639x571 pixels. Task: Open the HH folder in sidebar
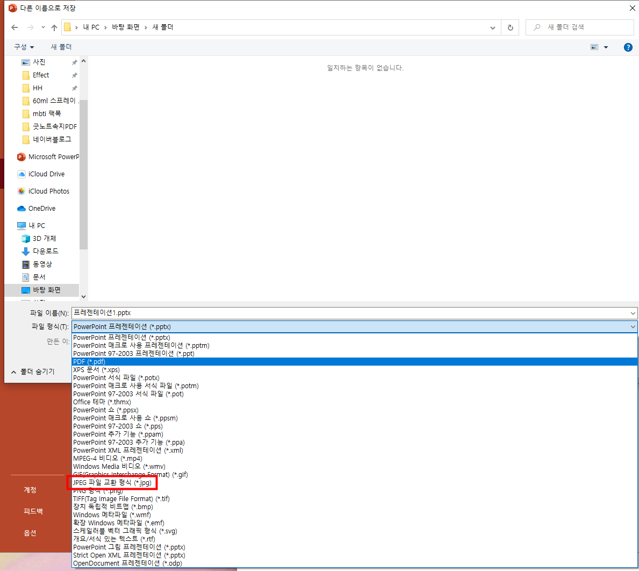click(x=38, y=88)
